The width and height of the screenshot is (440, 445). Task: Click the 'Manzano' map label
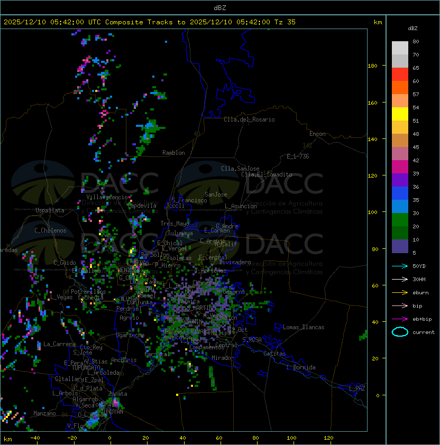click(x=44, y=413)
